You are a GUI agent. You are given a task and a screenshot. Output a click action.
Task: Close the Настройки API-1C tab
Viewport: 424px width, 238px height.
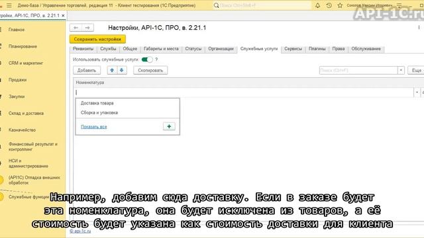(63, 16)
